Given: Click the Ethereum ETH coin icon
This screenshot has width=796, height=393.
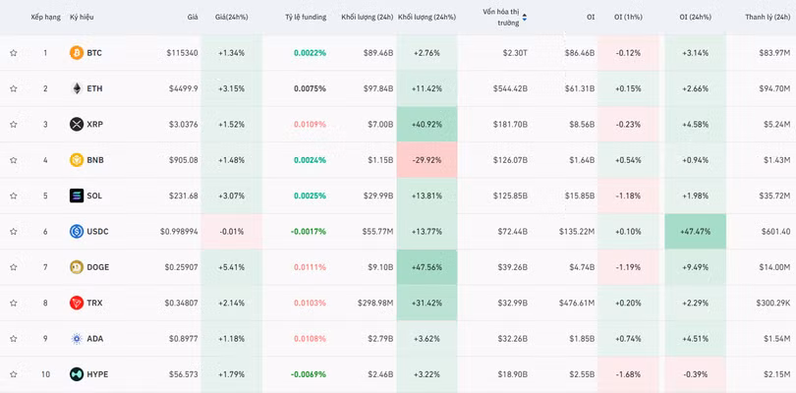Looking at the screenshot, I should (77, 88).
